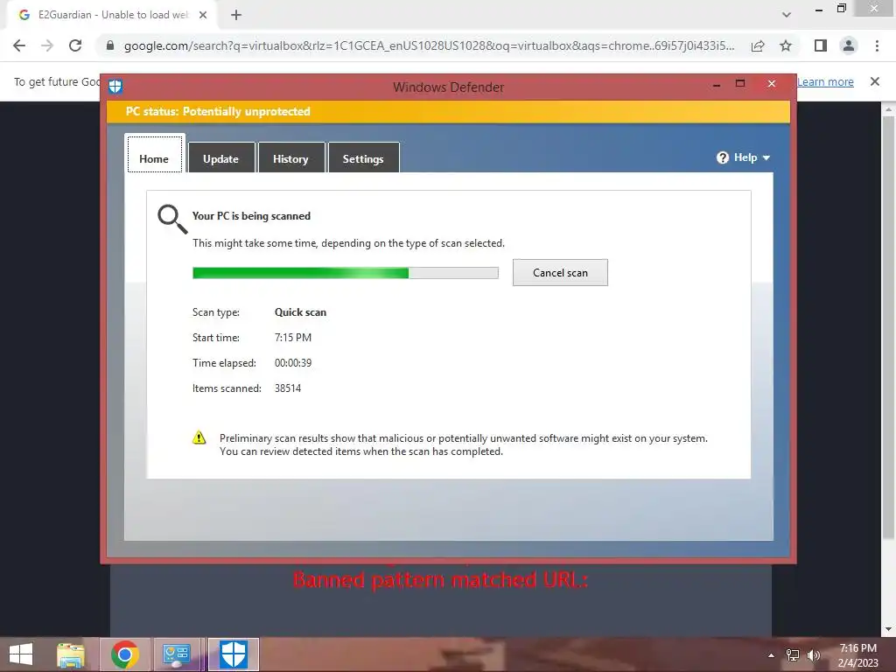Click the Your PC is being scanned heading
Viewport: 896px width, 672px height.
click(251, 216)
